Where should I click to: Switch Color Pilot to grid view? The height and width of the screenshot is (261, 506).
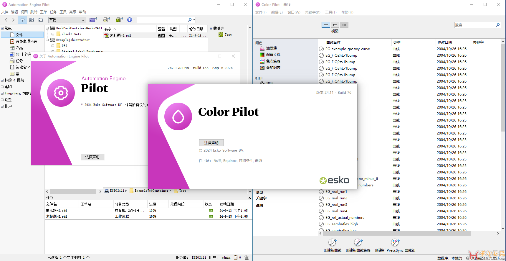tap(344, 25)
